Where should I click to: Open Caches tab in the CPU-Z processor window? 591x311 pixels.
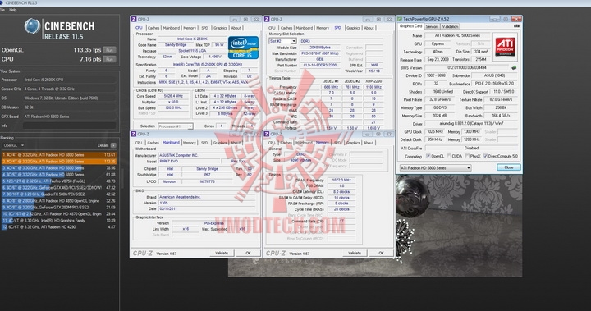[153, 28]
